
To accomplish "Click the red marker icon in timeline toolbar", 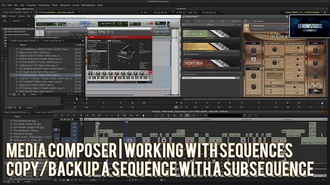I will click(x=149, y=115).
